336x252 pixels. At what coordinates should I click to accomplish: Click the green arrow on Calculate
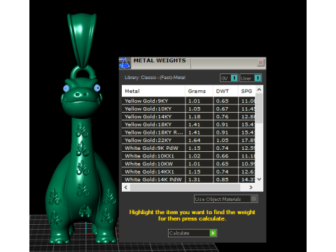click(213, 233)
